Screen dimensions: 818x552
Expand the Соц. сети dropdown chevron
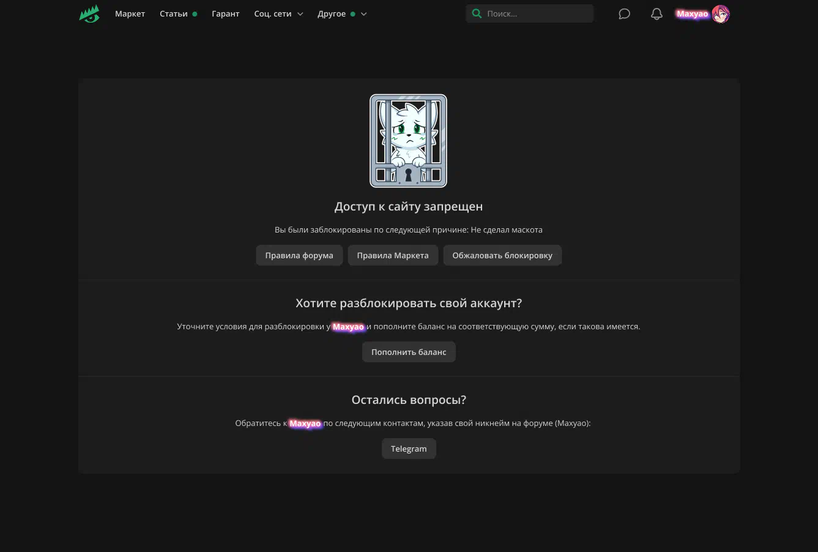click(300, 14)
